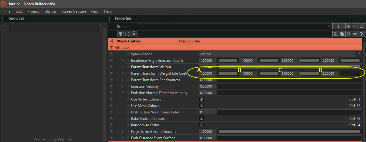Image resolution: width=366 pixels, height=142 pixels.
Task: Click the K keyframe icon for Incidence Angle Emission Coeffs
Action: coord(123,61)
